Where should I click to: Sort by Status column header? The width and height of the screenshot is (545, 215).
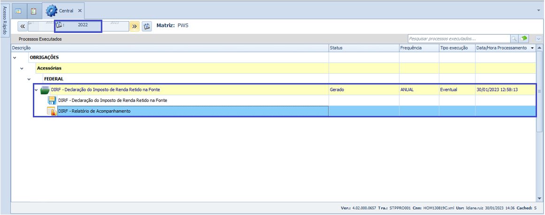tap(364, 48)
